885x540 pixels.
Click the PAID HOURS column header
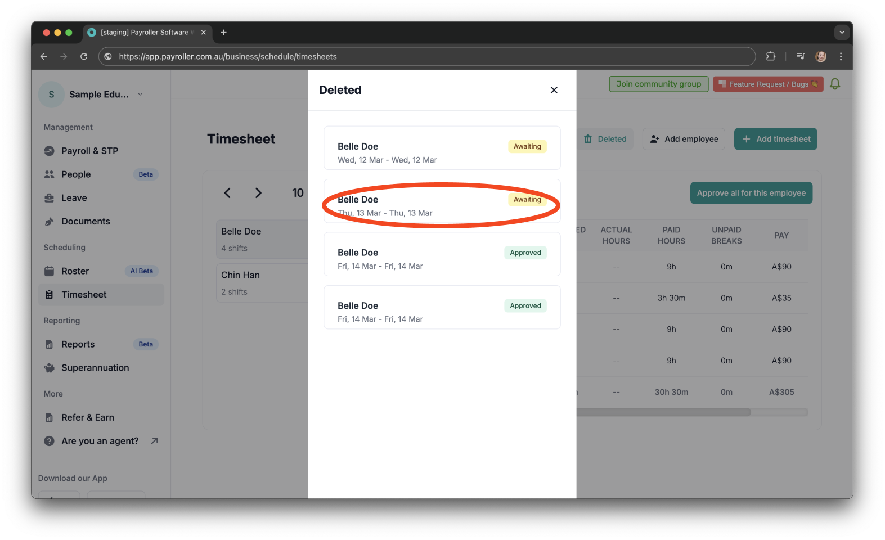coord(671,235)
